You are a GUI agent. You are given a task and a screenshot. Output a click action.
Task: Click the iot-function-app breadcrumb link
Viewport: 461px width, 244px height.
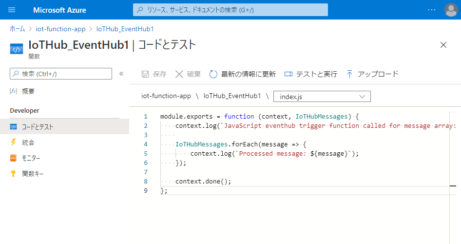[x=60, y=29]
